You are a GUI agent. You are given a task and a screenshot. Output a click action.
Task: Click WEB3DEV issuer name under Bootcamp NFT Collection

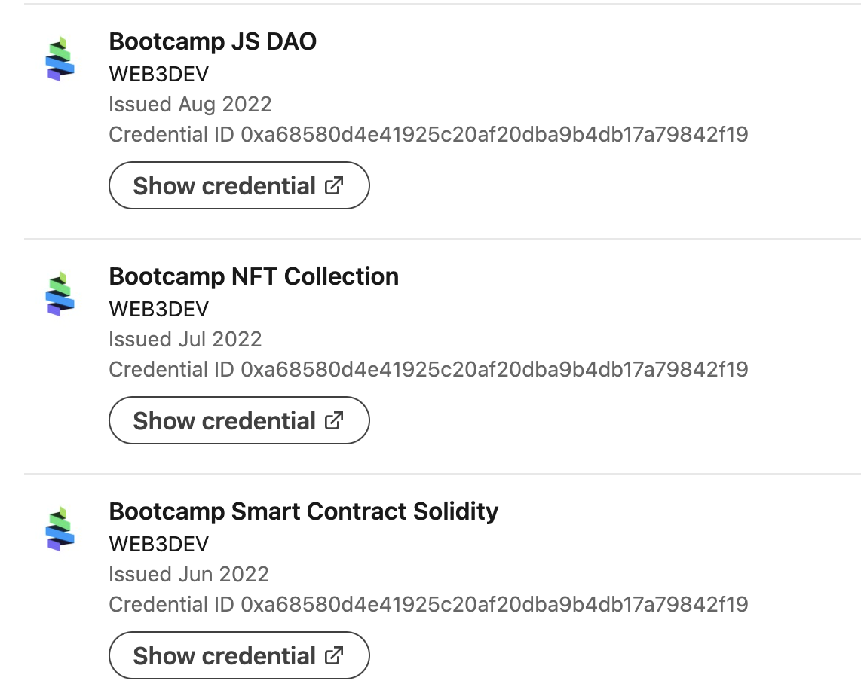click(158, 309)
